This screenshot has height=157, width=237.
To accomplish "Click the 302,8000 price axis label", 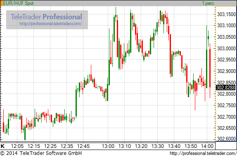I will click(x=226, y=94).
